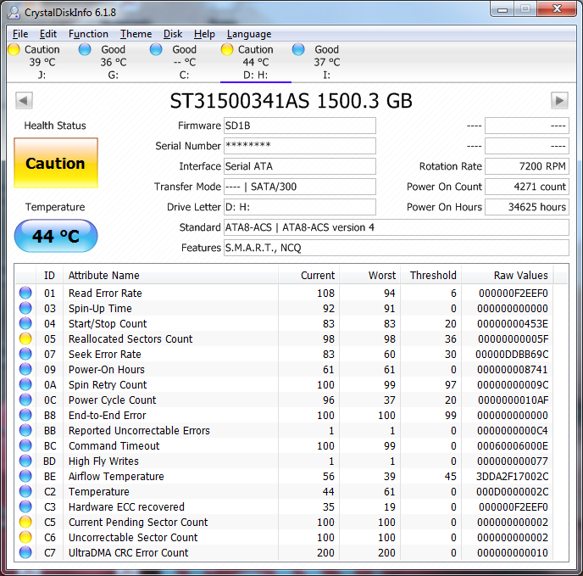Click the 44 °C temperature button
The width and height of the screenshot is (583, 576).
click(x=56, y=236)
